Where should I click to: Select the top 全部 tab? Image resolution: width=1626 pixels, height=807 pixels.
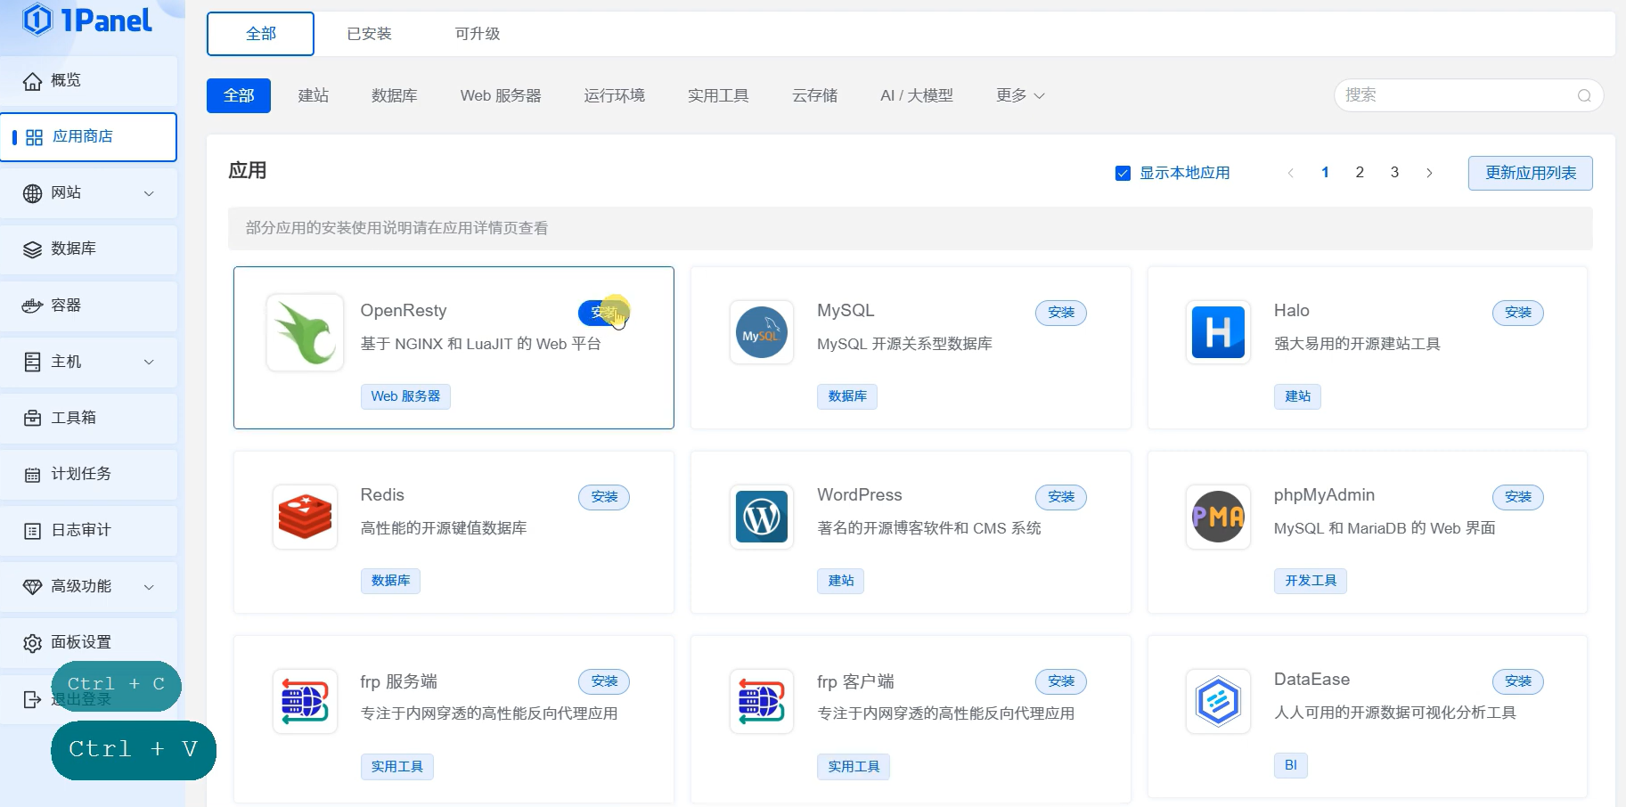pos(261,34)
